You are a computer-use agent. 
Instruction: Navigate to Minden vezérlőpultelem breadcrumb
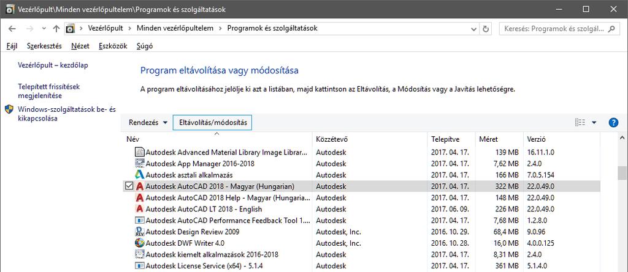(x=175, y=28)
